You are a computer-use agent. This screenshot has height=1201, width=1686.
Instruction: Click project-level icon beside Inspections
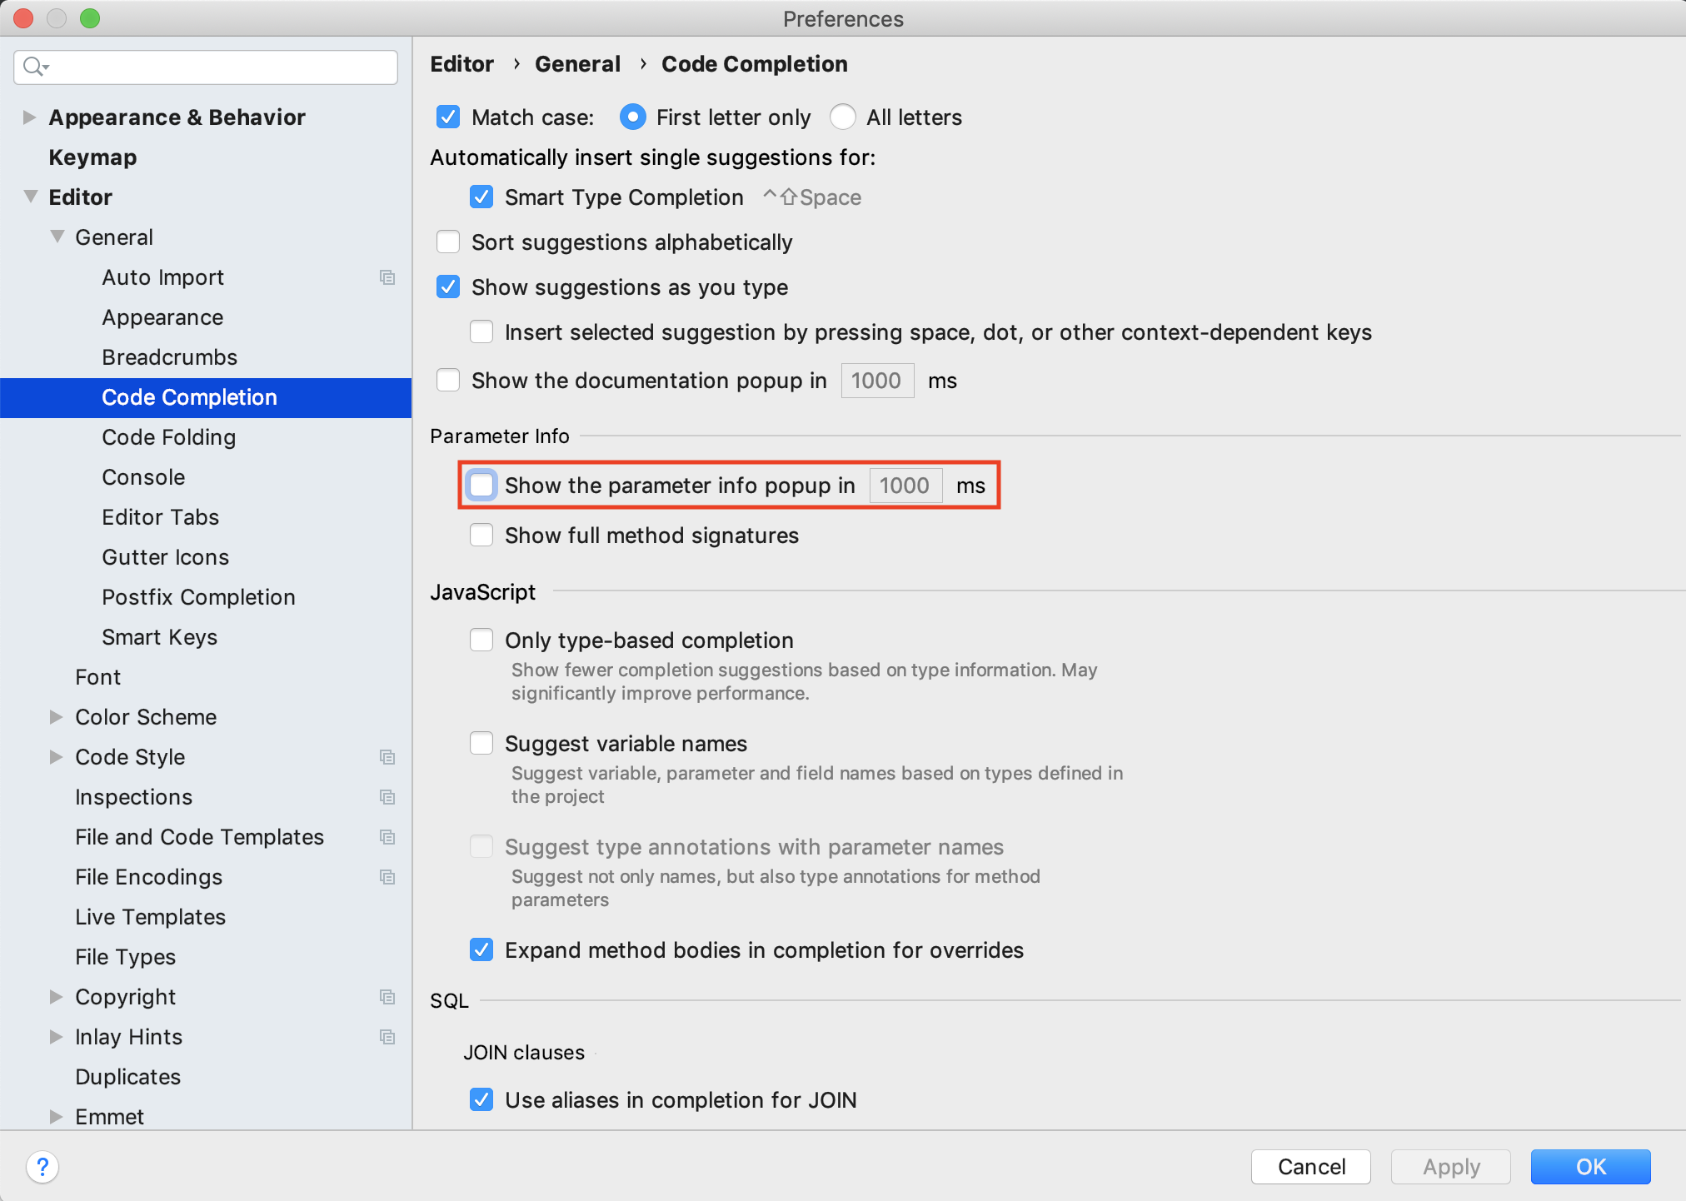[387, 797]
